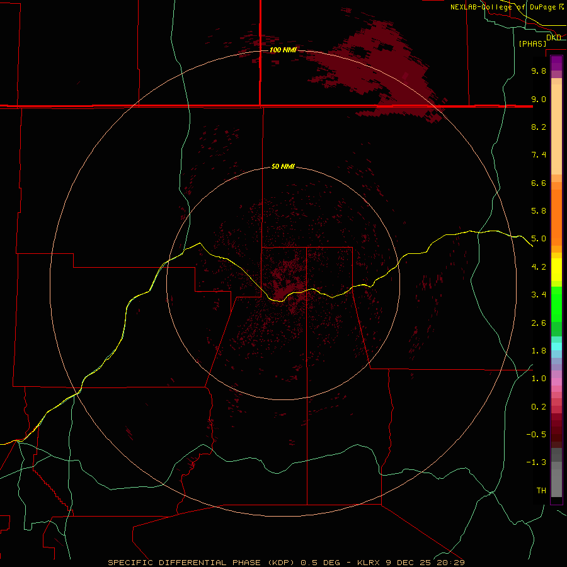Click the 50 NMI range ring label
This screenshot has width=567, height=567.
[x=283, y=166]
